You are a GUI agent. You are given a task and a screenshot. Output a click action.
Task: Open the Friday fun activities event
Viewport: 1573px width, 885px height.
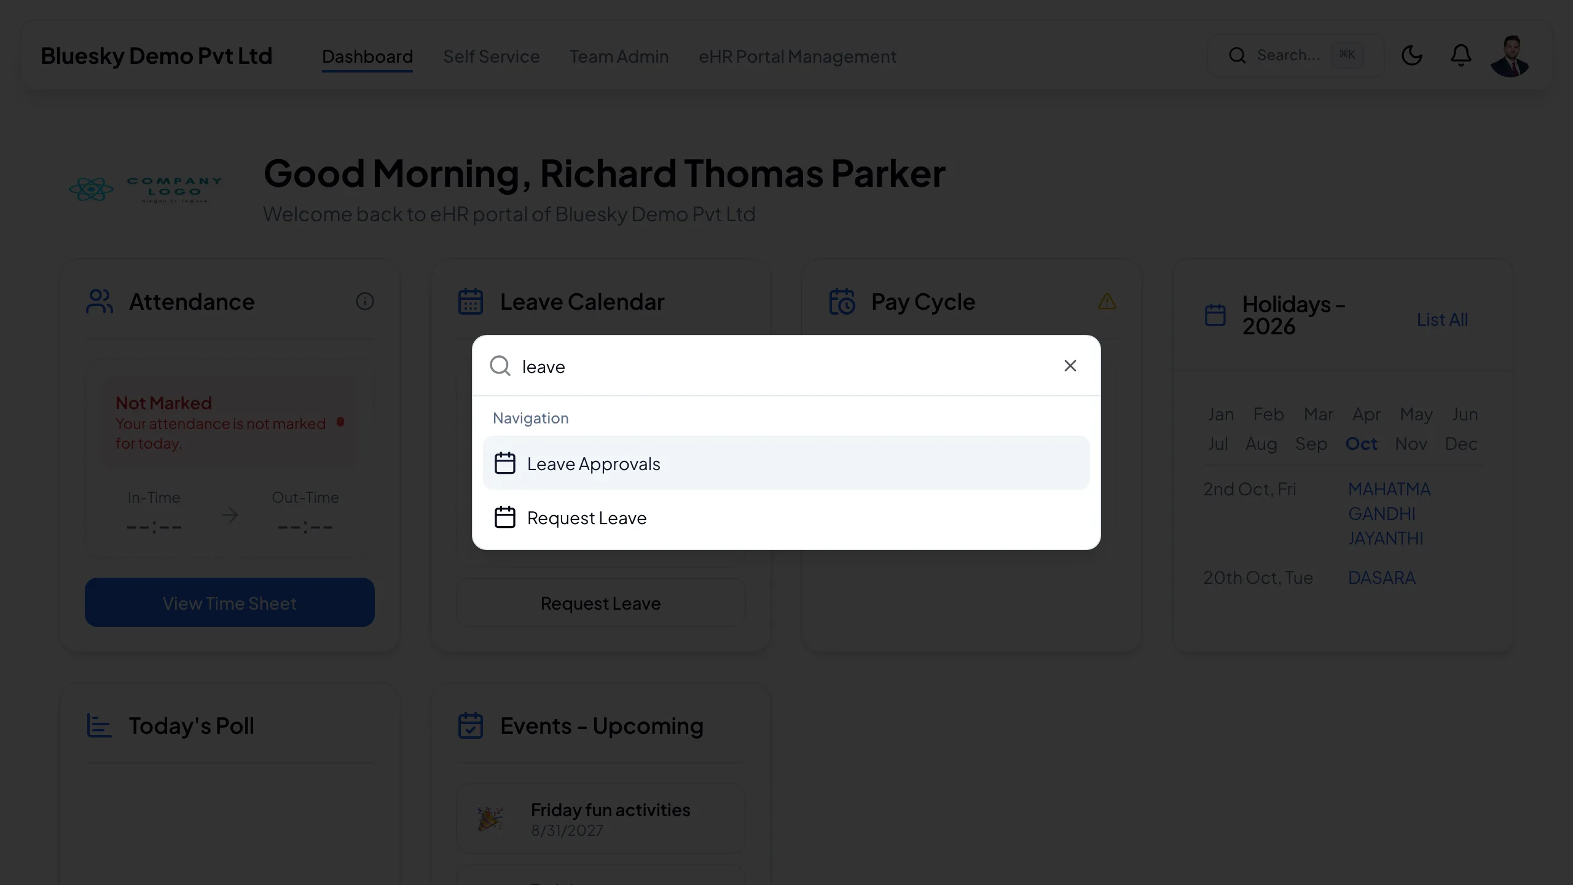coord(601,819)
